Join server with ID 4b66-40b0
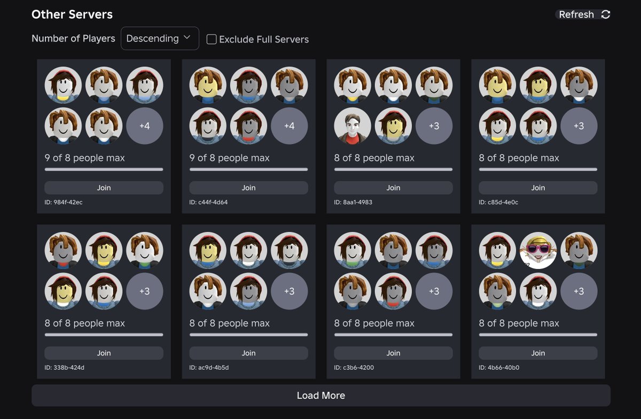The height and width of the screenshot is (419, 641). (538, 353)
